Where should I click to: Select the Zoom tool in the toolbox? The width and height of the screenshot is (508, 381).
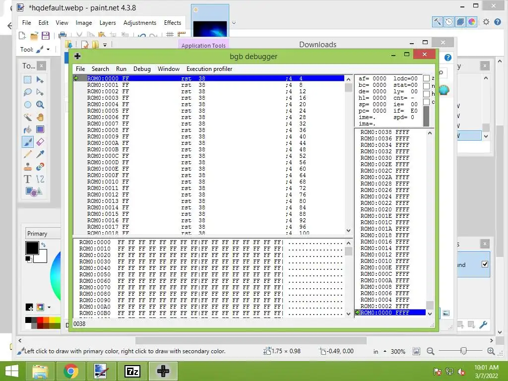40,105
